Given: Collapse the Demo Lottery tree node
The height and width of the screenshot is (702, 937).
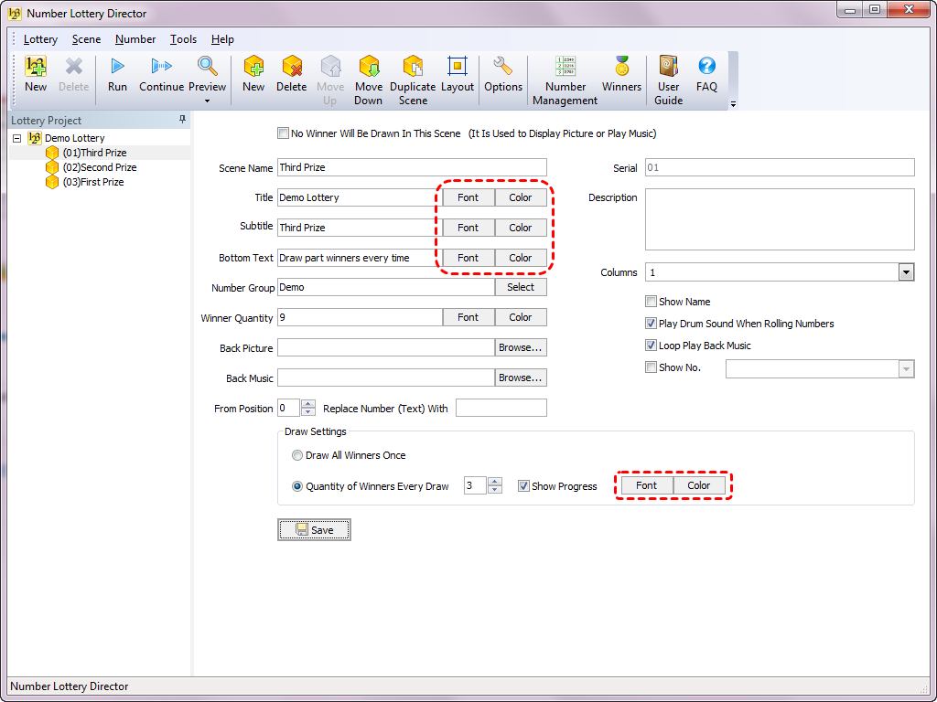Looking at the screenshot, I should pyautogui.click(x=18, y=138).
